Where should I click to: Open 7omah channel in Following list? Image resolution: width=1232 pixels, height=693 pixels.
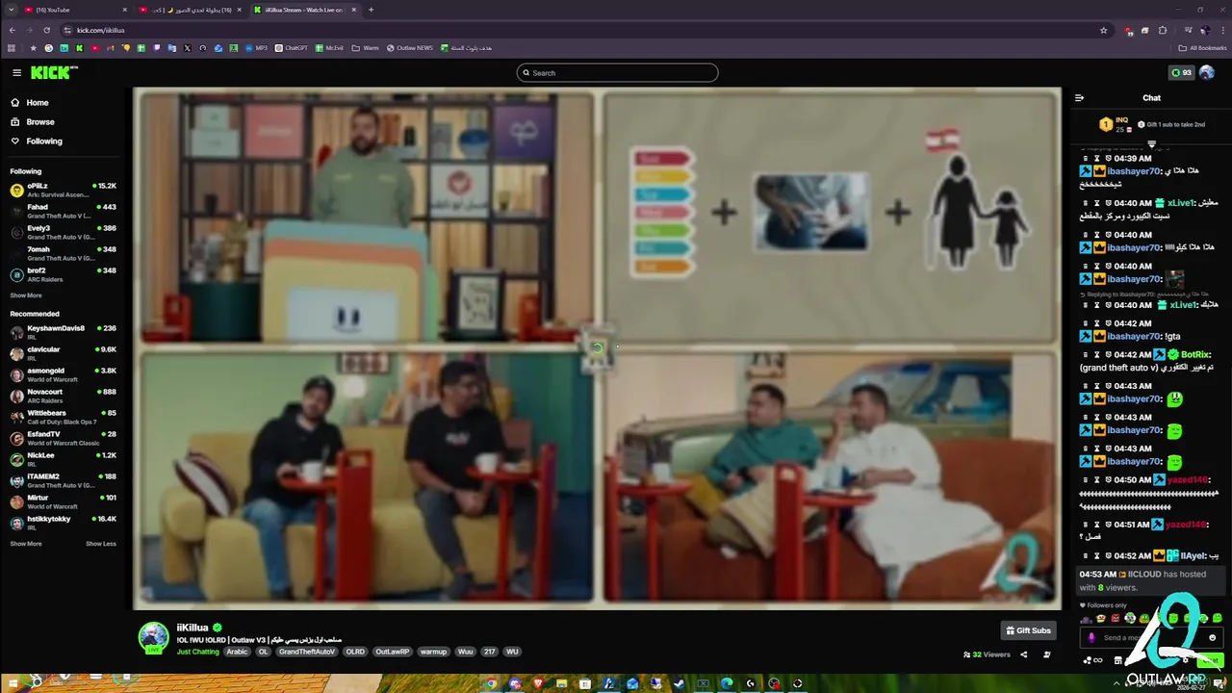point(63,253)
